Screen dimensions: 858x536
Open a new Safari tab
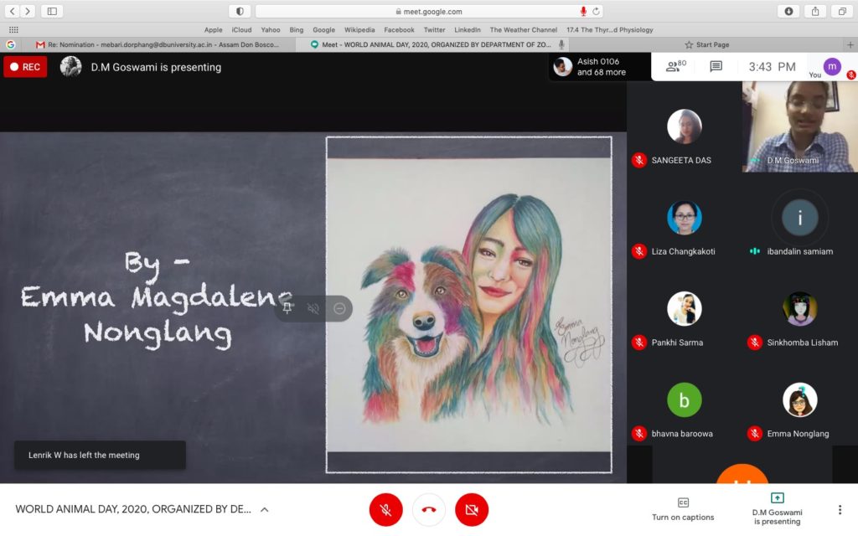click(850, 45)
